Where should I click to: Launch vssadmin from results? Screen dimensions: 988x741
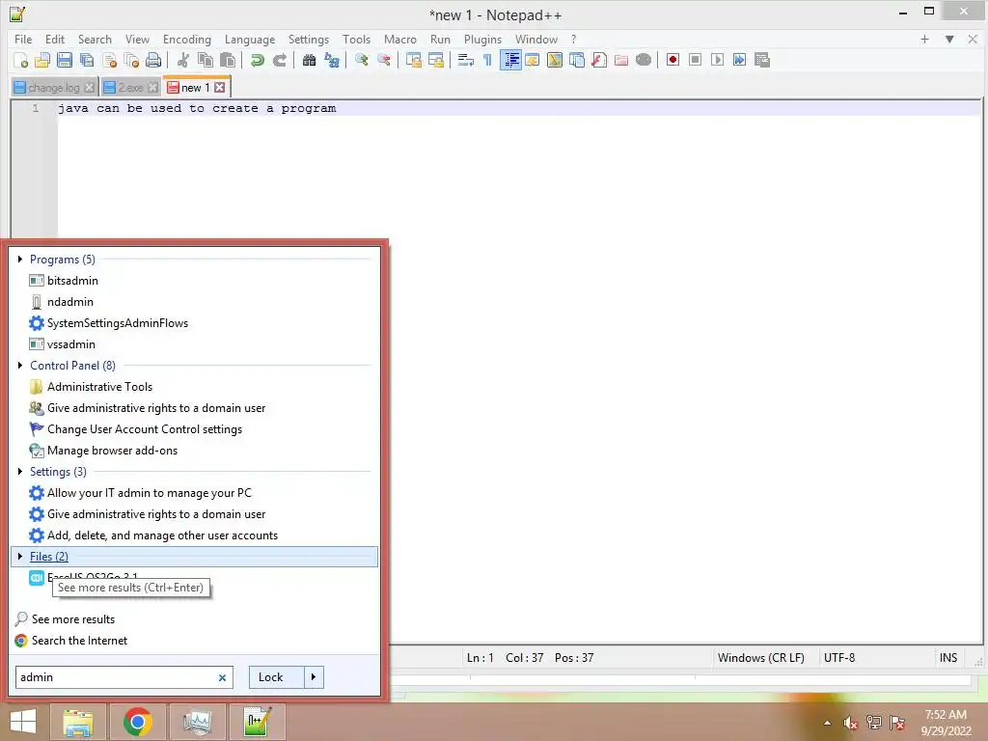pos(71,344)
